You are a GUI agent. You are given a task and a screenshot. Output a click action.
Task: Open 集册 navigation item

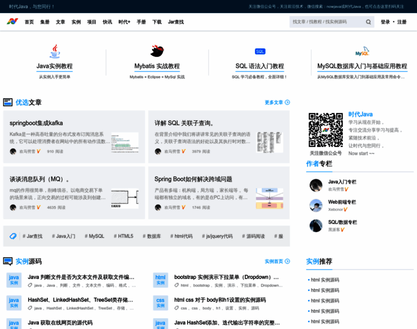[45, 22]
